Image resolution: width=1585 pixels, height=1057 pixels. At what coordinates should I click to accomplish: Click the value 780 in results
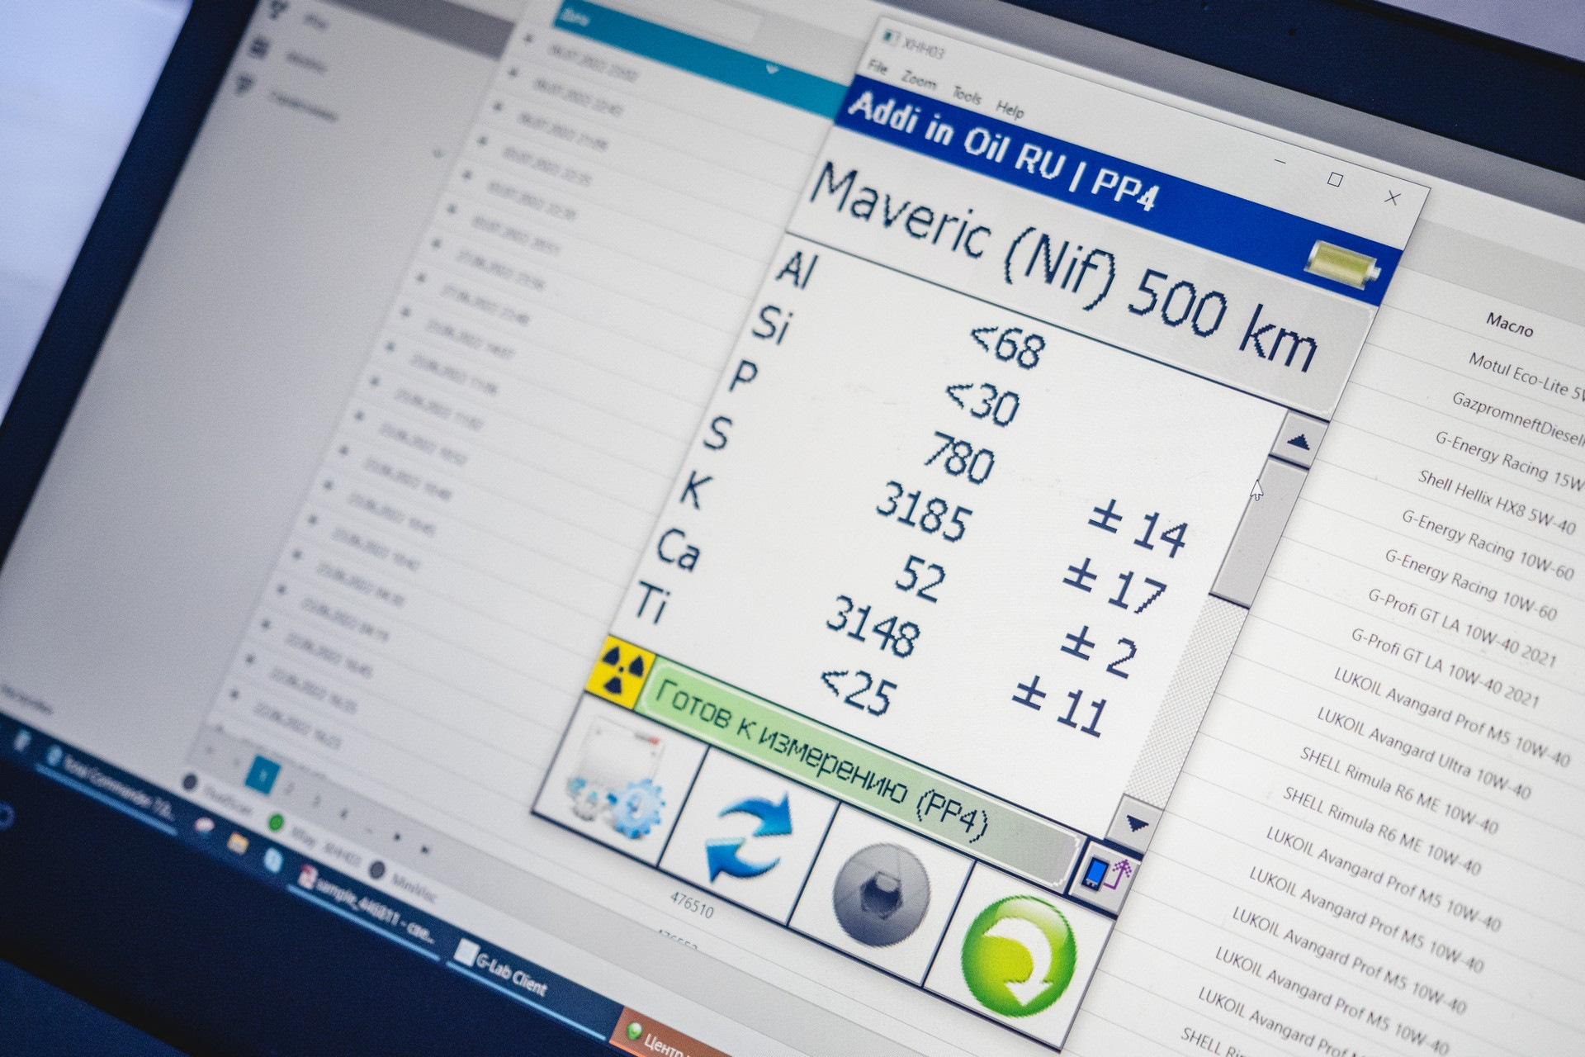click(x=958, y=458)
